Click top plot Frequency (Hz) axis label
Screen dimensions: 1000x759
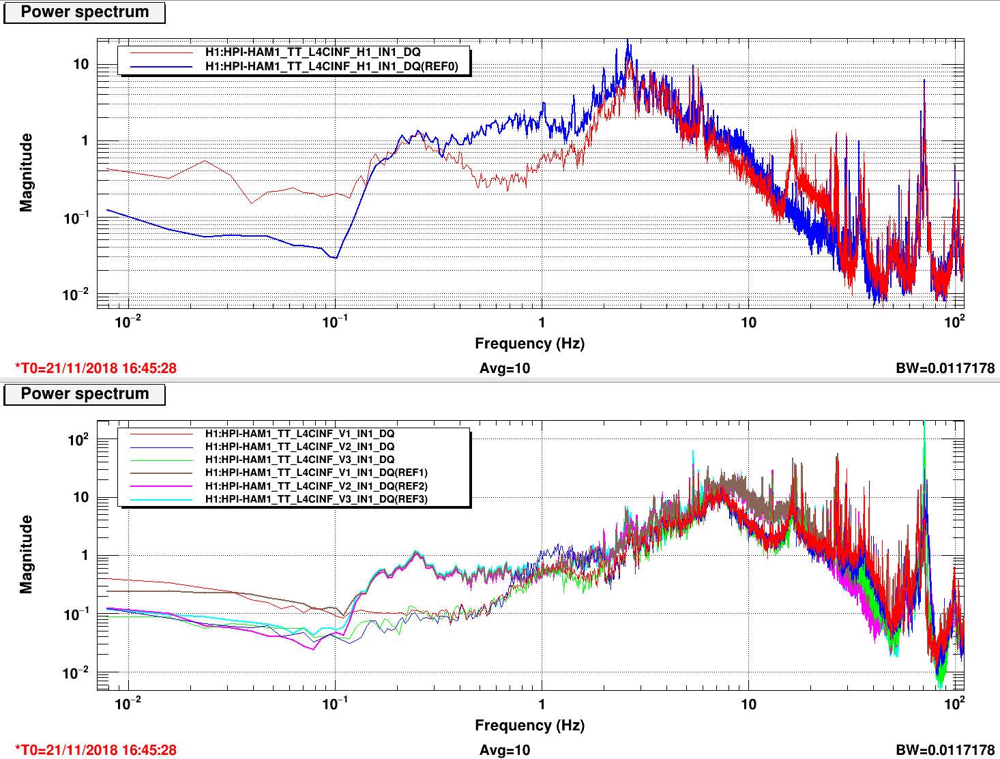tap(530, 344)
